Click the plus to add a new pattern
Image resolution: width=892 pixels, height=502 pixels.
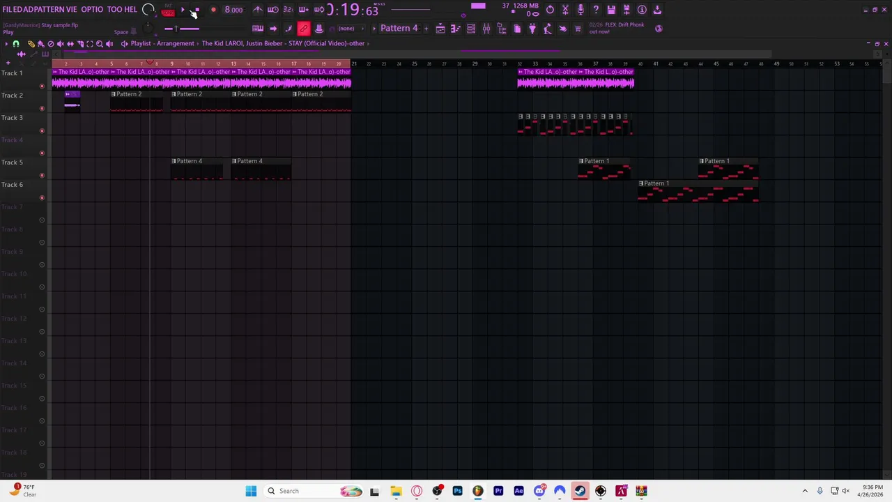(x=425, y=29)
